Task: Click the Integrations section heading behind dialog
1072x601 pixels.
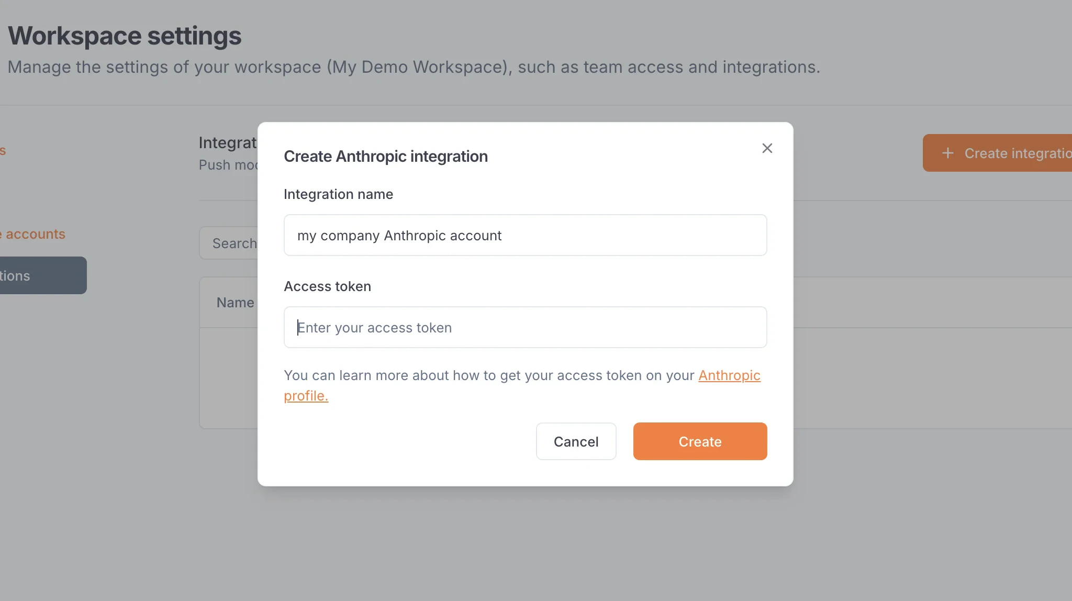Action: [228, 143]
